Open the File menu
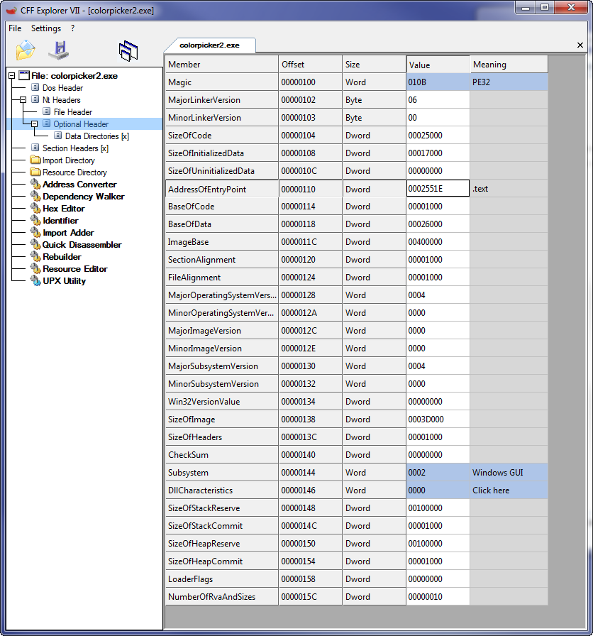Screen dimensions: 593x636 point(15,28)
